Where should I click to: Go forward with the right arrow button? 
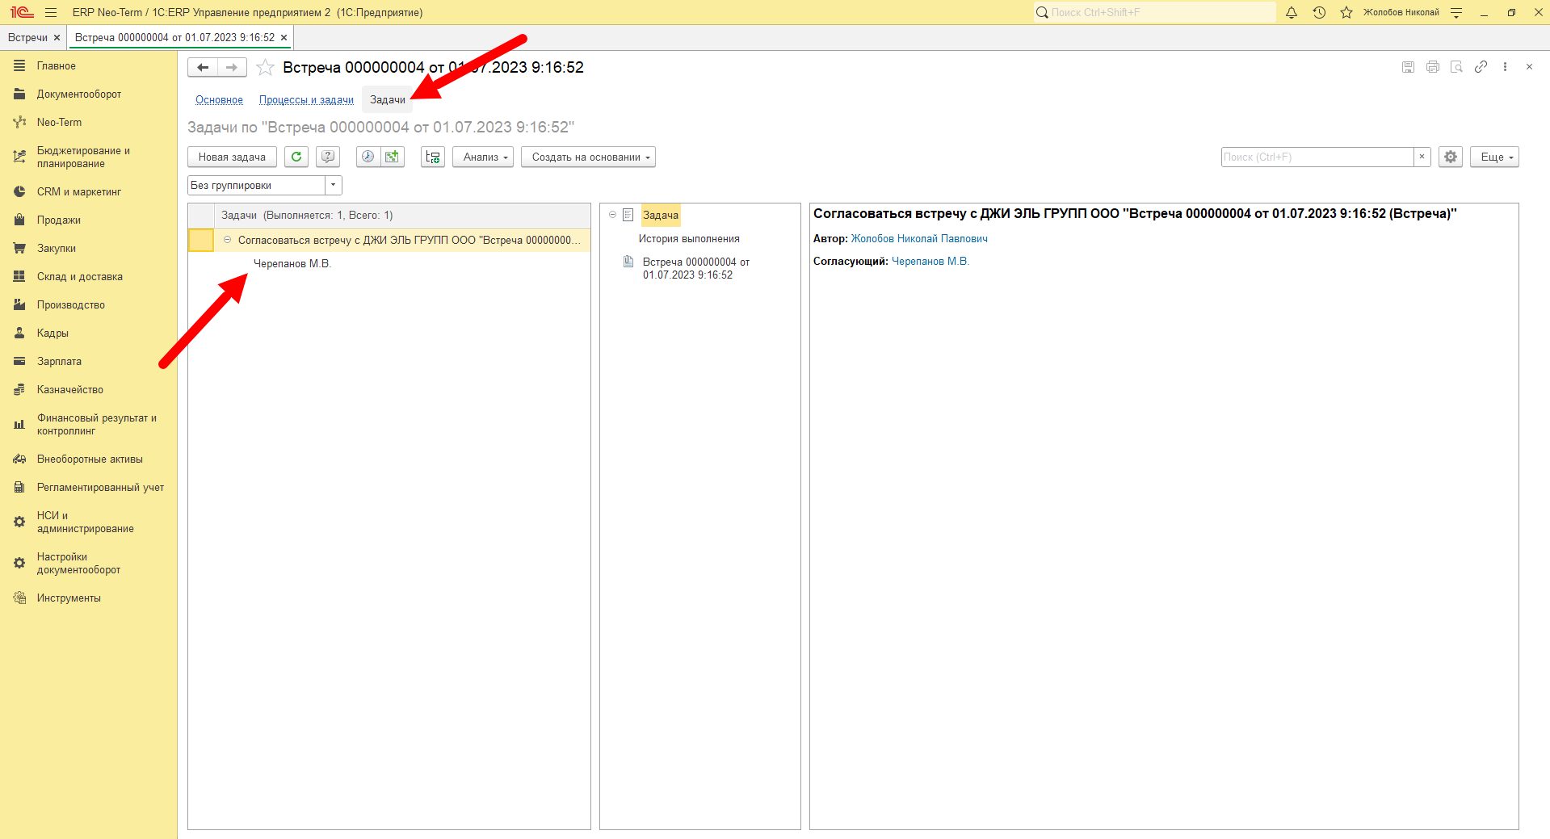pos(233,68)
